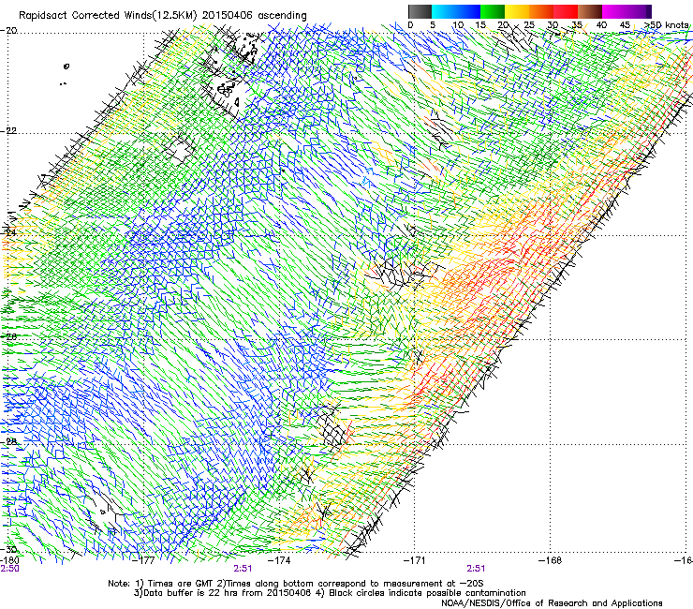Click the brown 35-40 knots legend swatch
The height and width of the screenshot is (609, 693).
pos(590,11)
